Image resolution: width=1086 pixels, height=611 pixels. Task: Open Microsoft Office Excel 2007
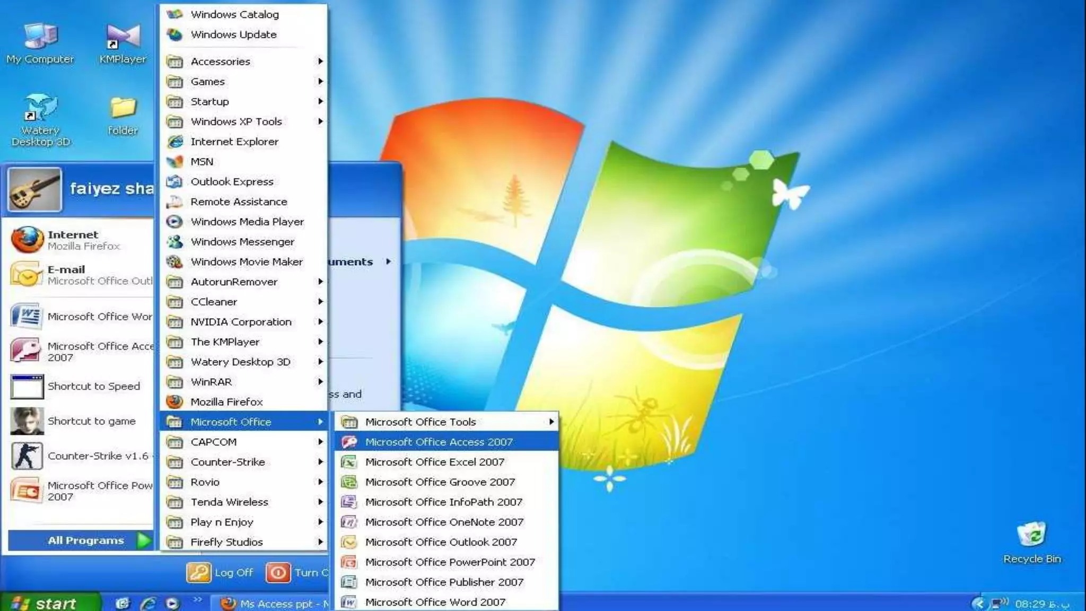[x=434, y=462]
